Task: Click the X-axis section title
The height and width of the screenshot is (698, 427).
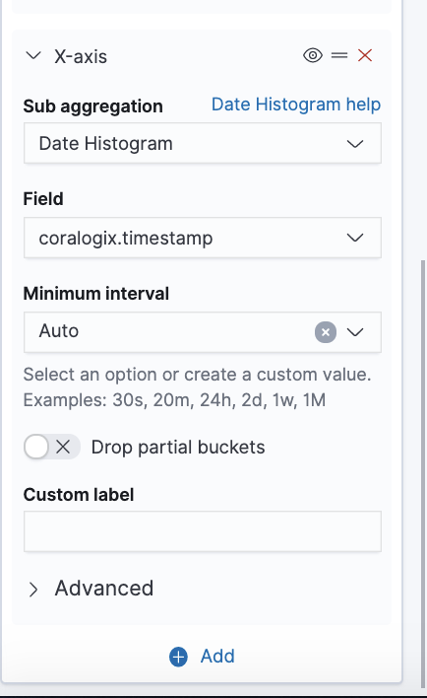Action: click(81, 56)
